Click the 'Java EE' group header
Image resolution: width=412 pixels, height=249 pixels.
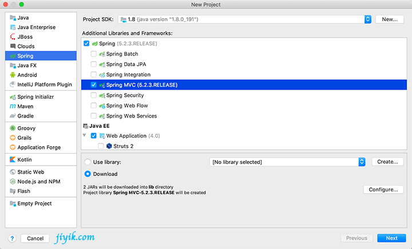point(100,126)
